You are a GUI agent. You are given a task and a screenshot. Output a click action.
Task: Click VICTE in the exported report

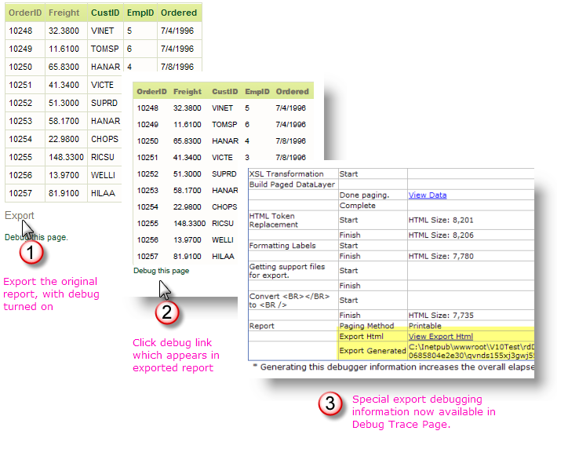[223, 158]
